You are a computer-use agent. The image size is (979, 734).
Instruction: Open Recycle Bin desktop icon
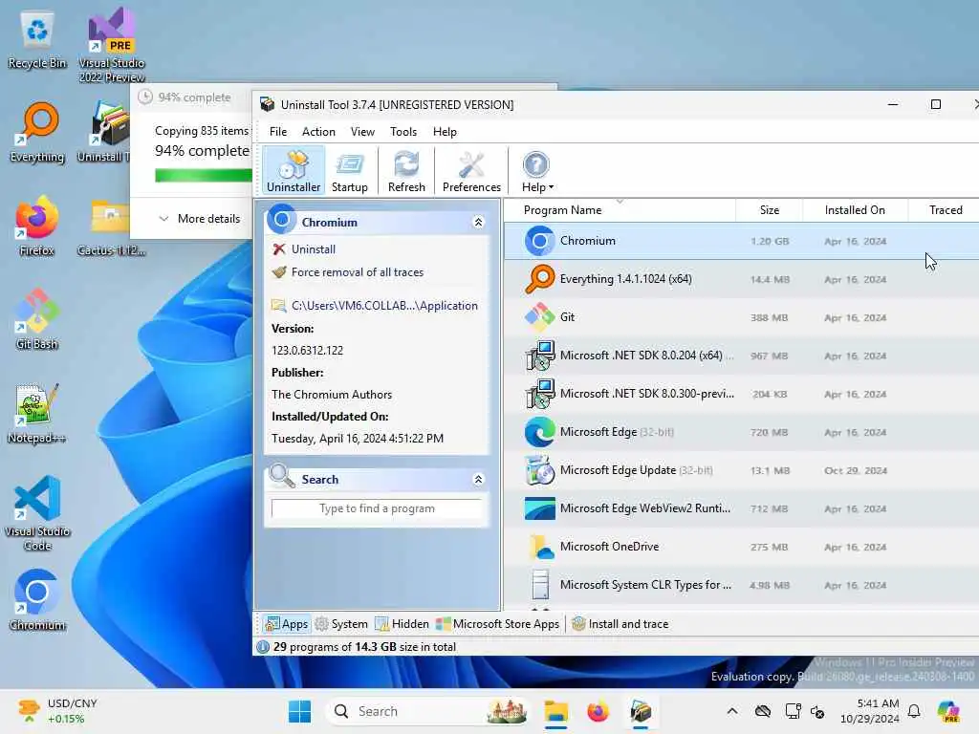pyautogui.click(x=37, y=40)
